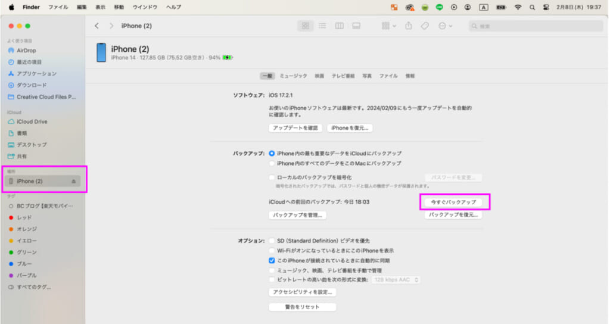Click Check for Update (アップデートを確認)
The width and height of the screenshot is (610, 324).
pos(295,128)
